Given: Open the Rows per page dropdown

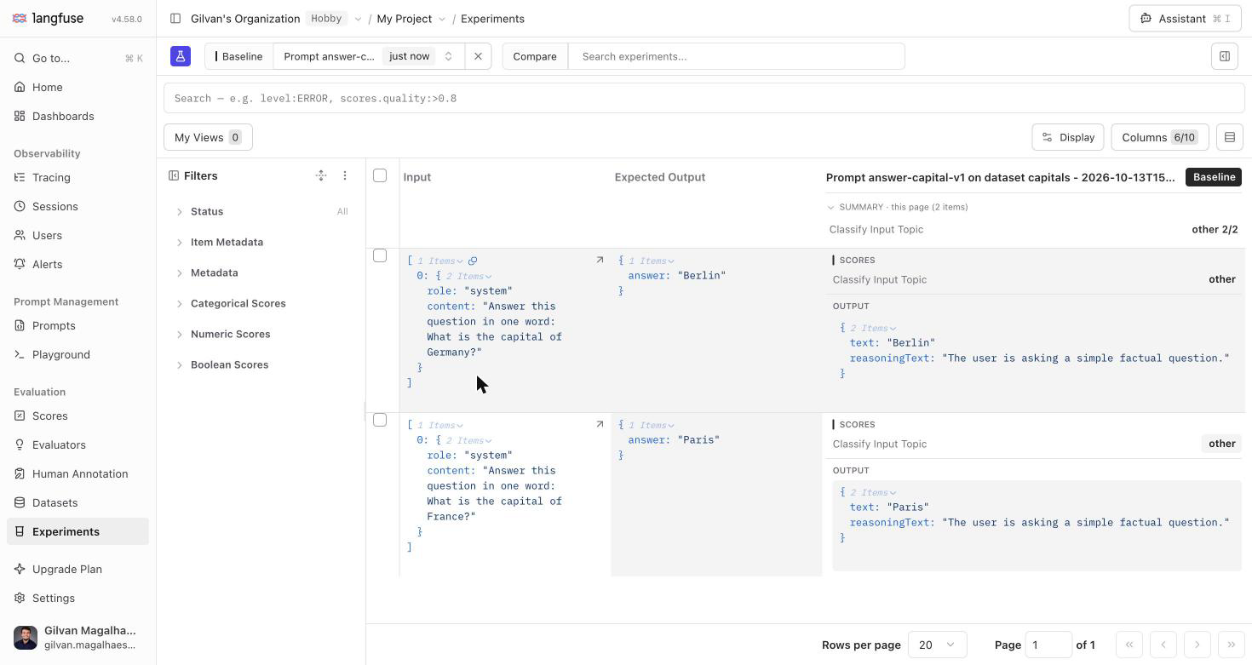Looking at the screenshot, I should click(x=937, y=645).
